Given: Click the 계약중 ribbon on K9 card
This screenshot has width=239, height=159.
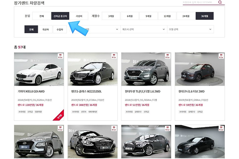Looking at the screenshot, I should pyautogui.click(x=60, y=116).
